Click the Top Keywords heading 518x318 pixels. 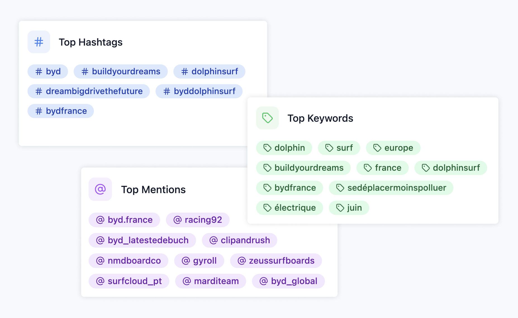click(320, 118)
